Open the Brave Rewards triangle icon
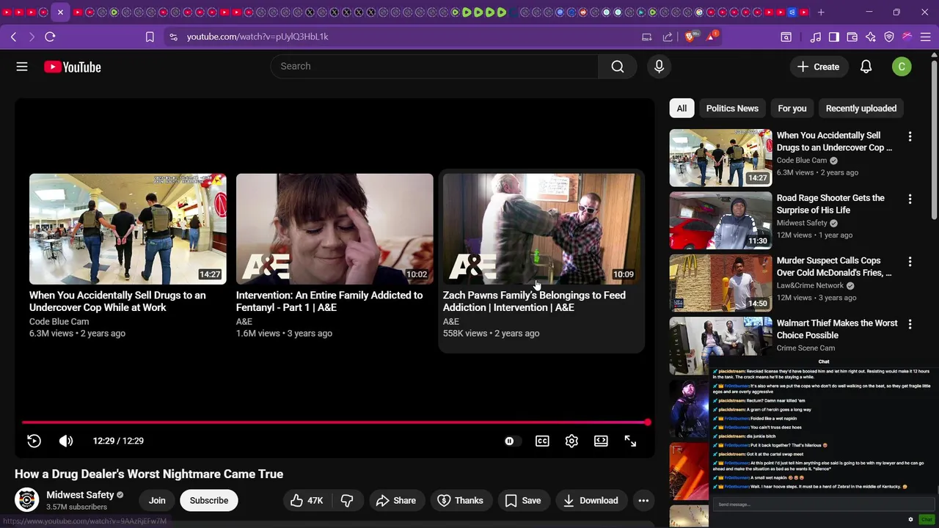 pyautogui.click(x=712, y=36)
